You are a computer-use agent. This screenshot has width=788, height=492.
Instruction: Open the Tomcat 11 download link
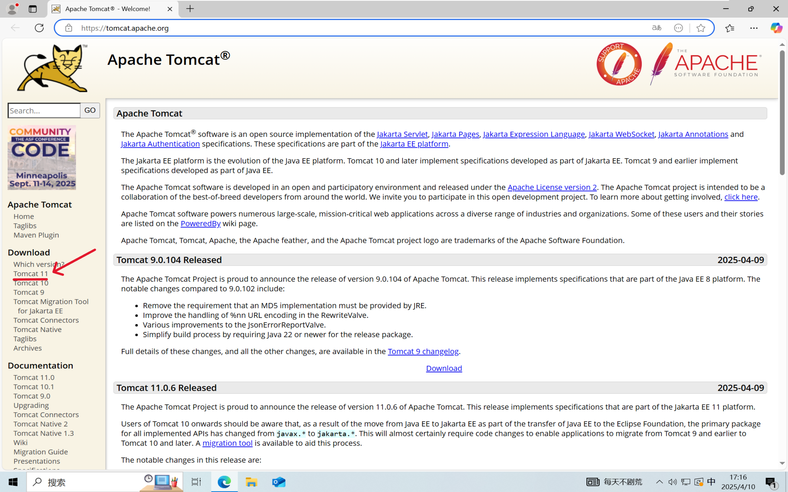tap(30, 274)
